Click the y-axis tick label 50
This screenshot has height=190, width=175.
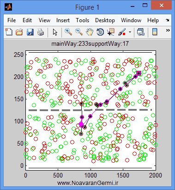pyautogui.click(x=20, y=143)
